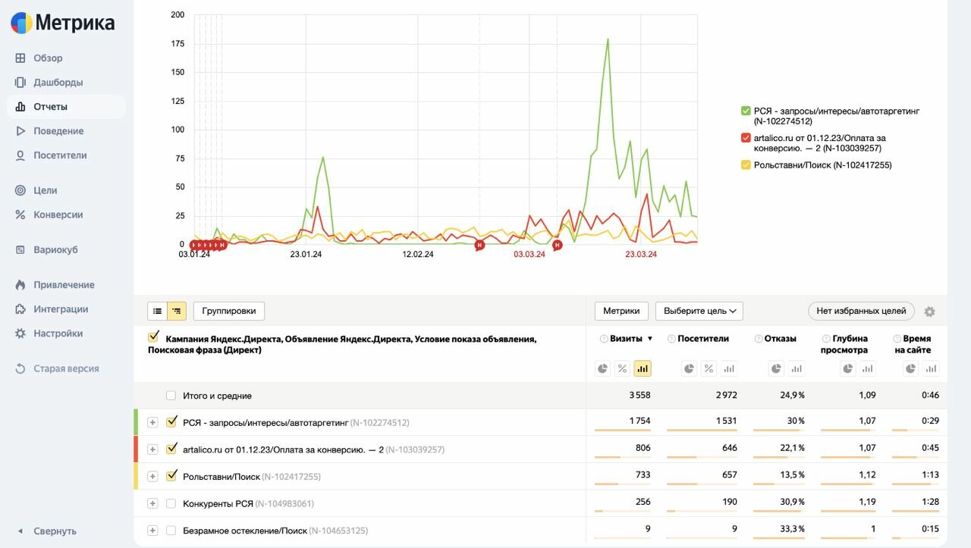971x548 pixels.
Task: Click pie chart icon under Глубина просмотра
Action: tap(847, 368)
